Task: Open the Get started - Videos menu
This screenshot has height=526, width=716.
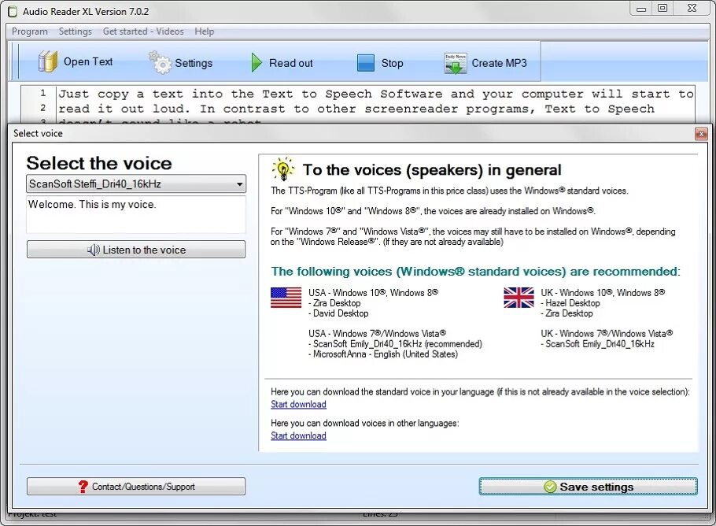Action: (x=143, y=31)
